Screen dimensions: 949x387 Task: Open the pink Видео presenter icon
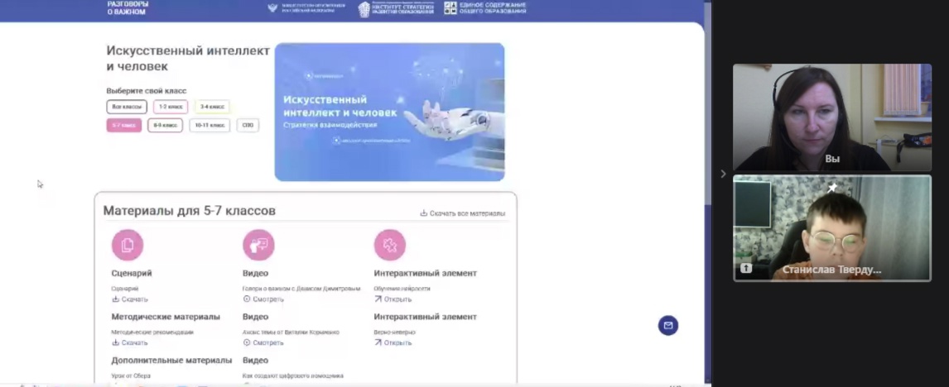click(258, 245)
